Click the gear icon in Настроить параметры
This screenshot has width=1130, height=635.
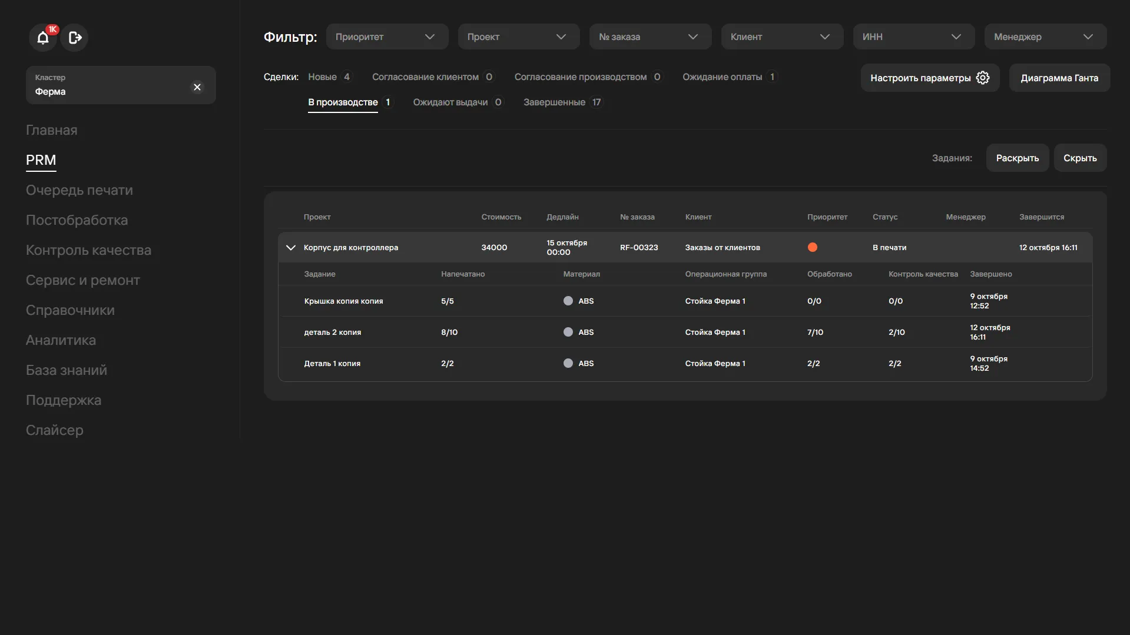coord(983,78)
